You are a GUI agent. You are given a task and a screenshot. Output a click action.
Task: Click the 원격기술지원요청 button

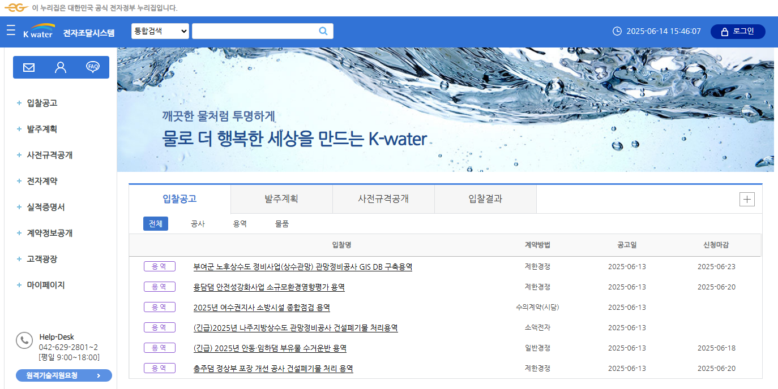pyautogui.click(x=64, y=375)
